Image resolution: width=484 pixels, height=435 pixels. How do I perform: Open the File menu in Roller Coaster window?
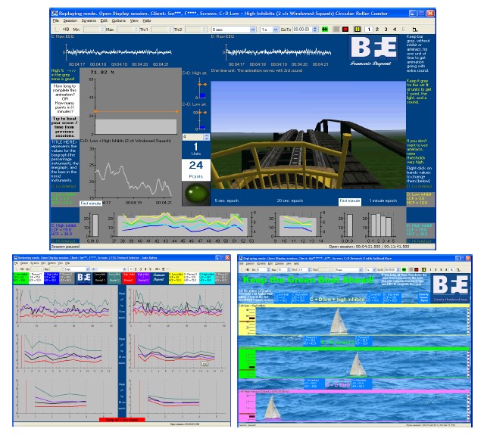coord(56,20)
